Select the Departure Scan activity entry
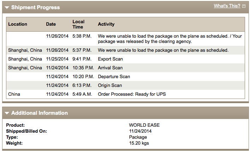Image resolution: width=250 pixels, height=151 pixels. 114,76
